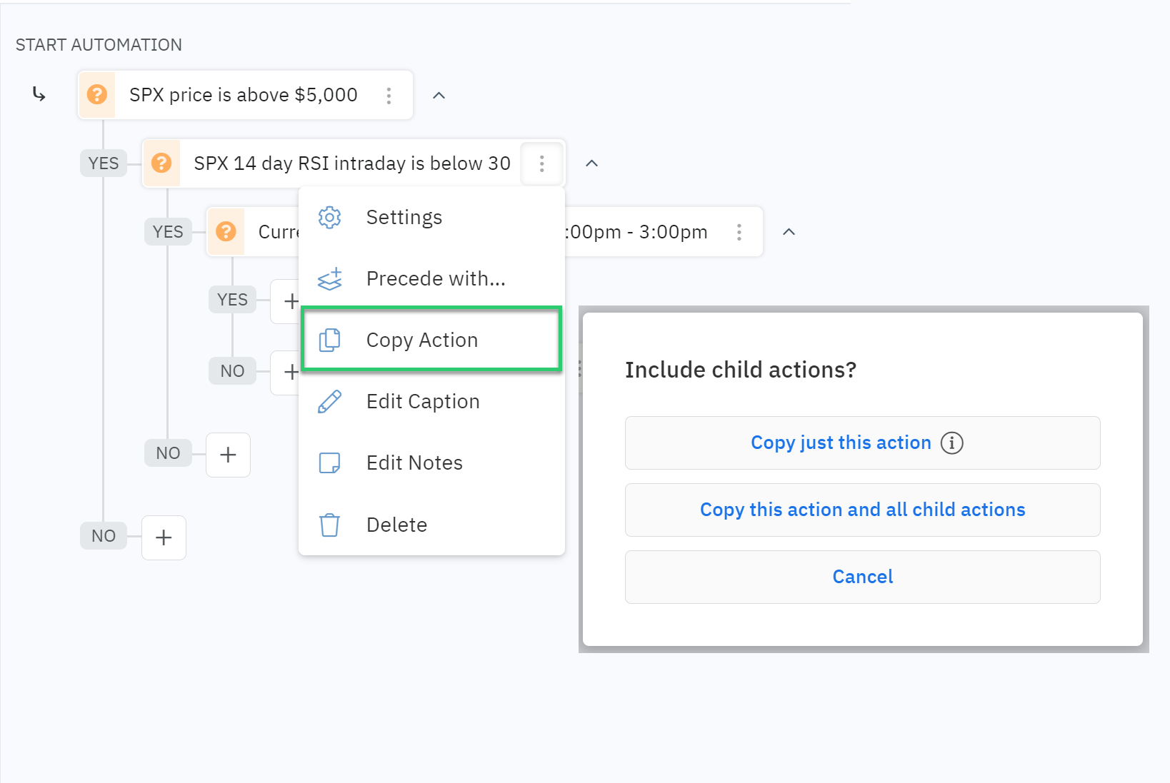
Task: Click the Edit Notes sticky note icon
Action: pyautogui.click(x=329, y=463)
